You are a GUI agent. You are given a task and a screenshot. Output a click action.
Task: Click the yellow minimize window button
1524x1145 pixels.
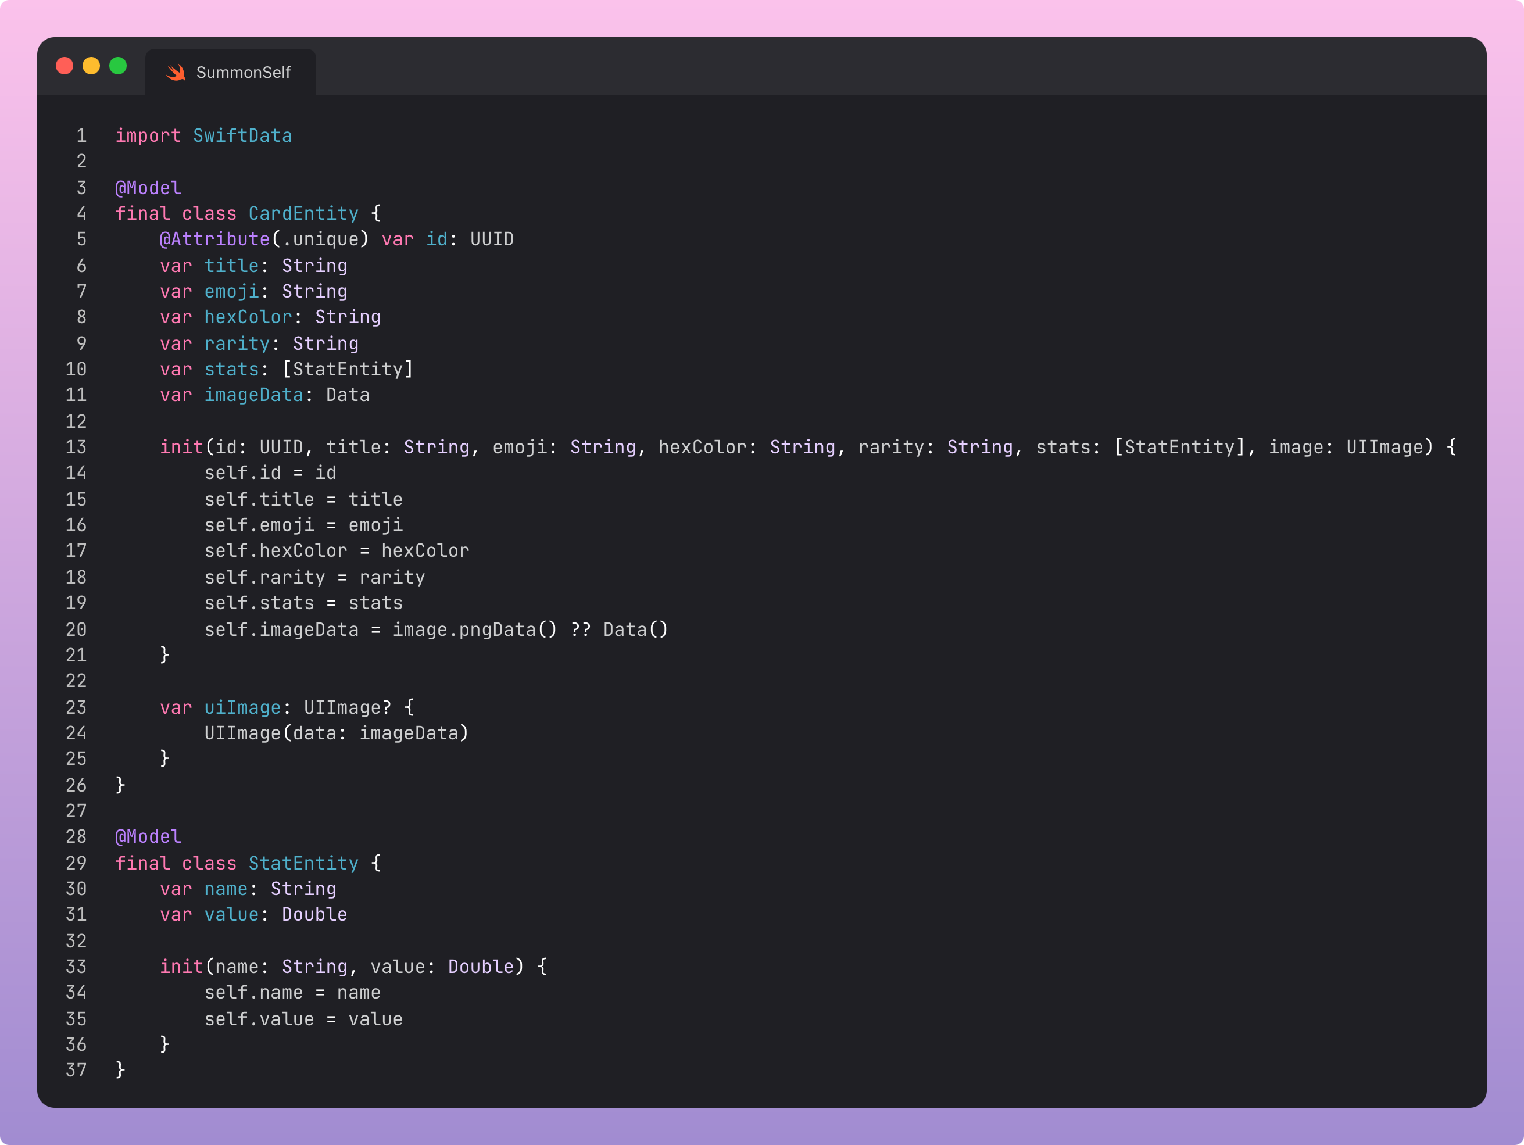click(92, 66)
